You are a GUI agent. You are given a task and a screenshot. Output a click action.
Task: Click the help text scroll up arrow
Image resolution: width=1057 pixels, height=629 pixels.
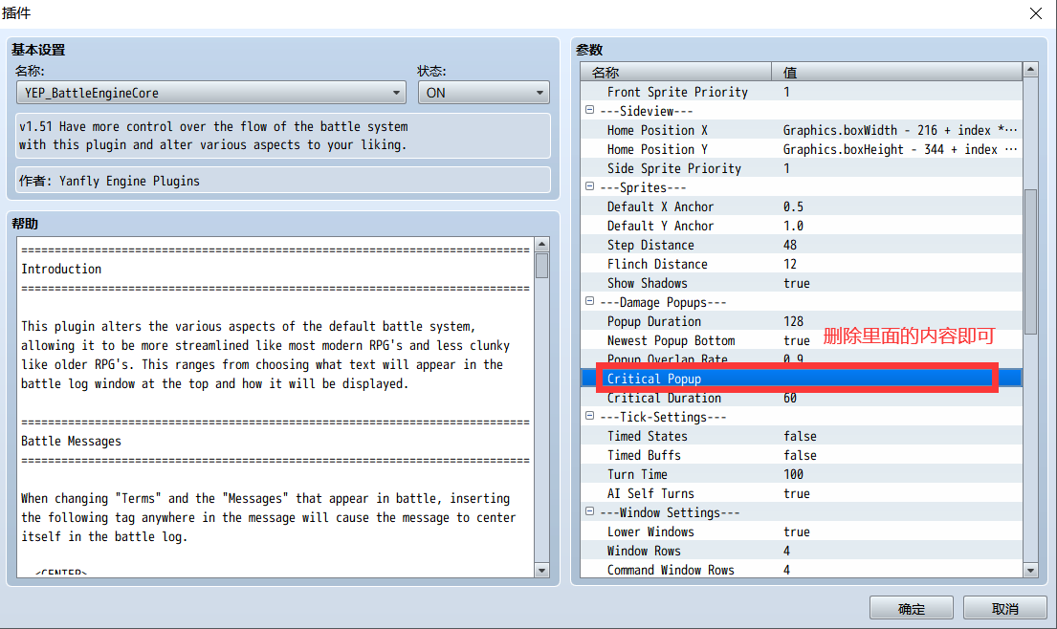[542, 244]
